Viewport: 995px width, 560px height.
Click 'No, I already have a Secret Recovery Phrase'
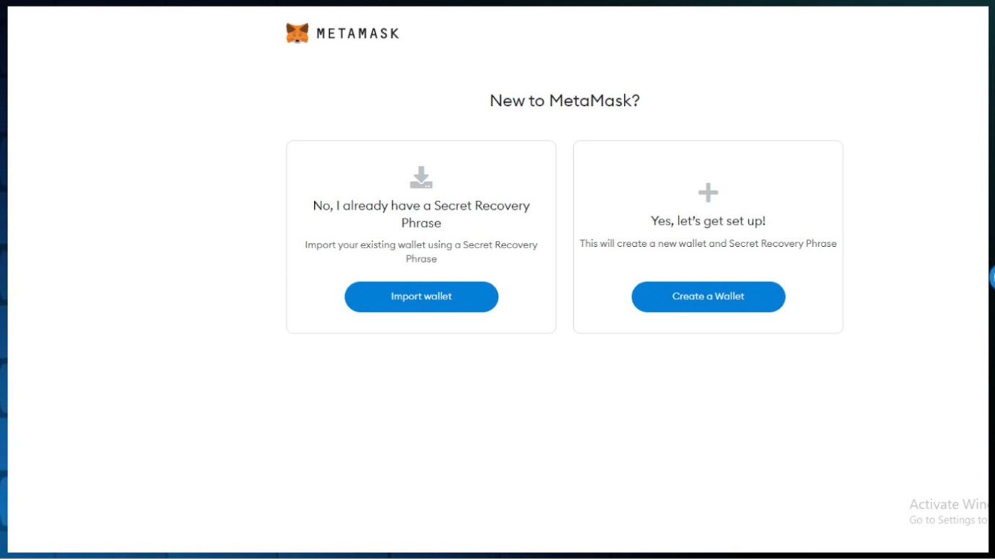pyautogui.click(x=421, y=214)
